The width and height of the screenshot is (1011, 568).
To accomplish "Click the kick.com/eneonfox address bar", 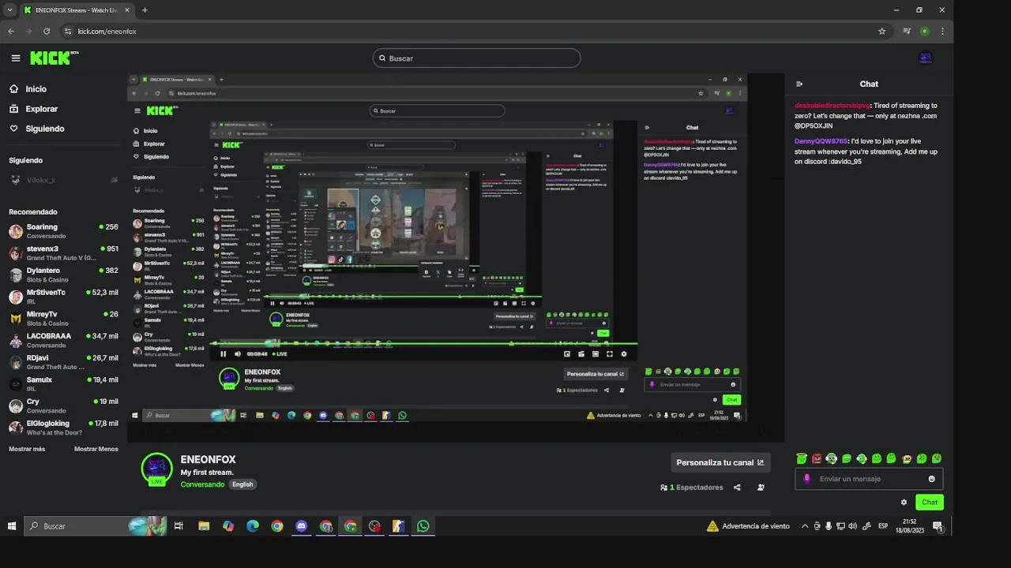I will (x=474, y=32).
